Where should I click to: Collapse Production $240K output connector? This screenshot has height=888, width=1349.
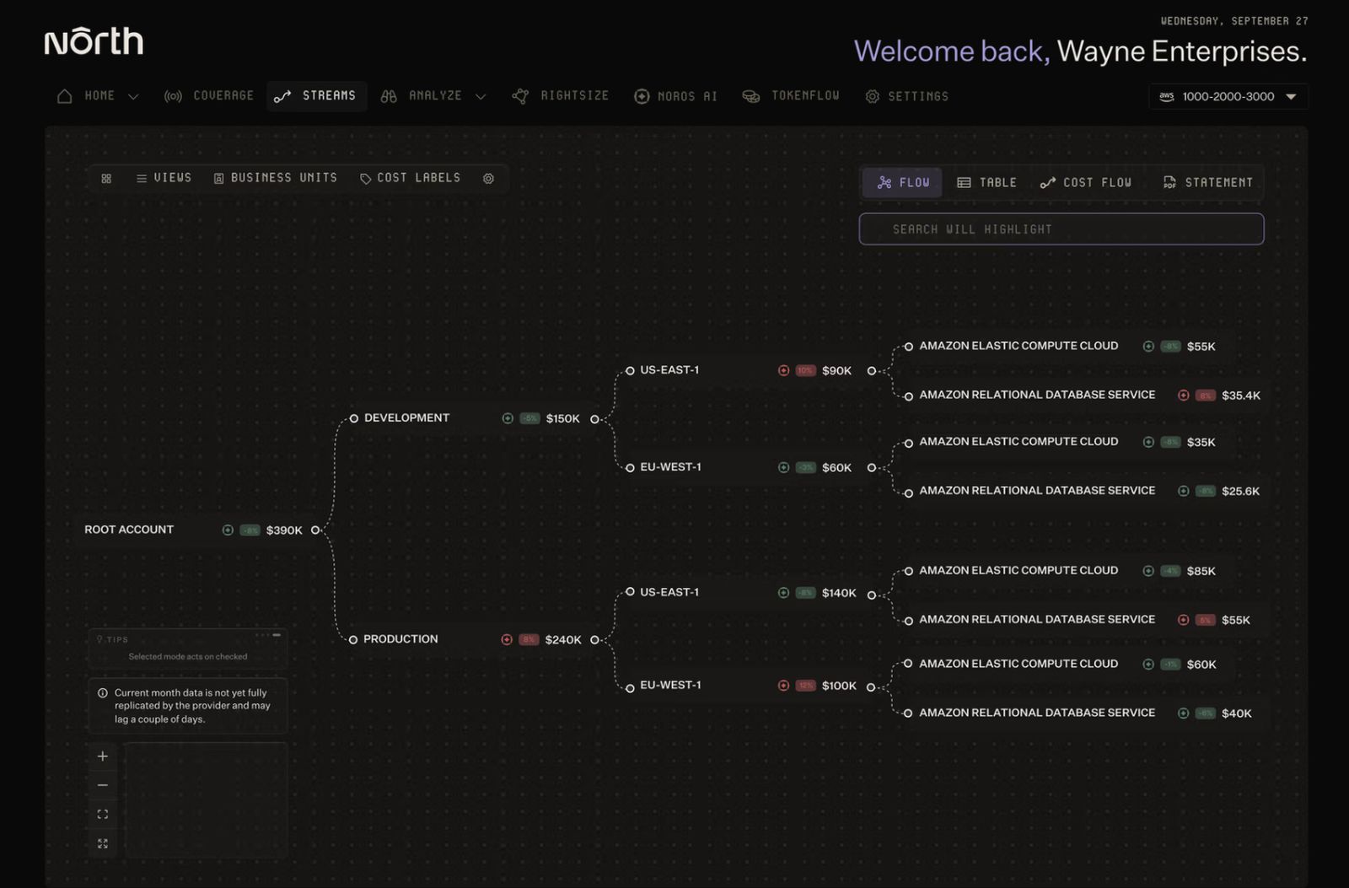click(594, 640)
